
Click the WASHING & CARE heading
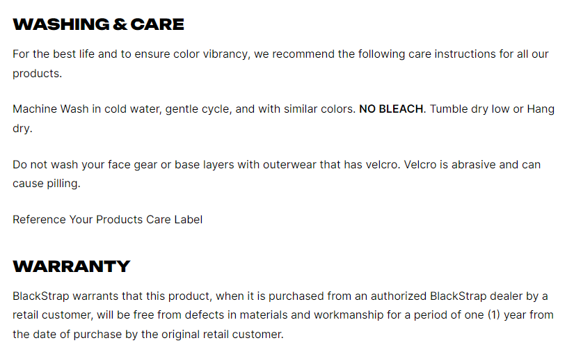tap(98, 24)
